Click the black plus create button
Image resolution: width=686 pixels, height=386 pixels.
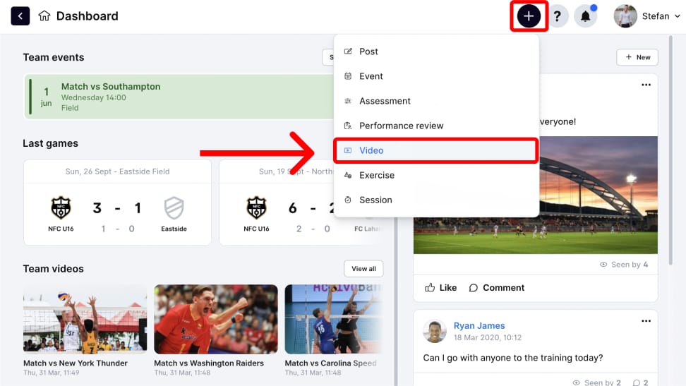point(529,16)
